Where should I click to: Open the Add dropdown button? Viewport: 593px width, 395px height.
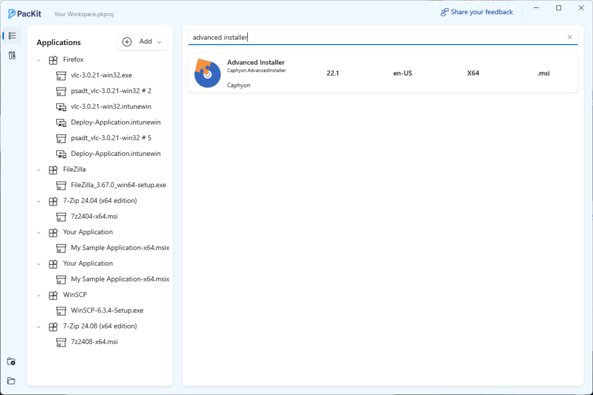click(x=142, y=42)
